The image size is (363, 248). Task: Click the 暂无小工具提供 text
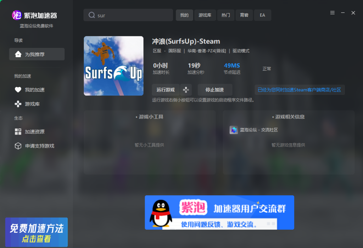(x=149, y=145)
